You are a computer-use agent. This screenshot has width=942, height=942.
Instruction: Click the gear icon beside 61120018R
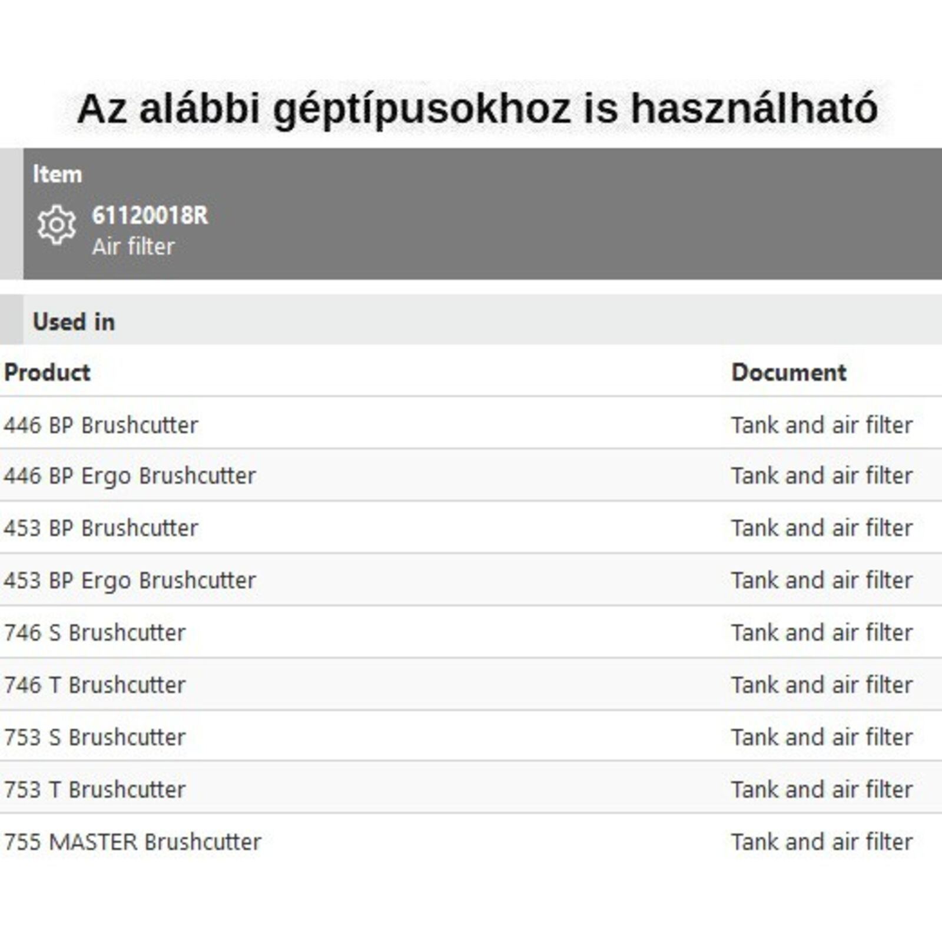[x=57, y=224]
